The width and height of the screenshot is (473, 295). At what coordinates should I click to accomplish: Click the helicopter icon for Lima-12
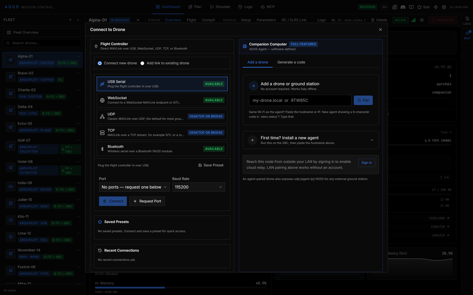pos(11,237)
